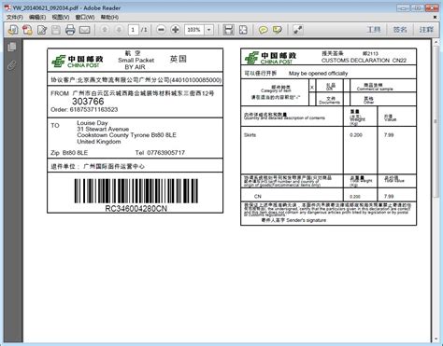Select the highlight text tool
443x346 pixels.
(278, 30)
